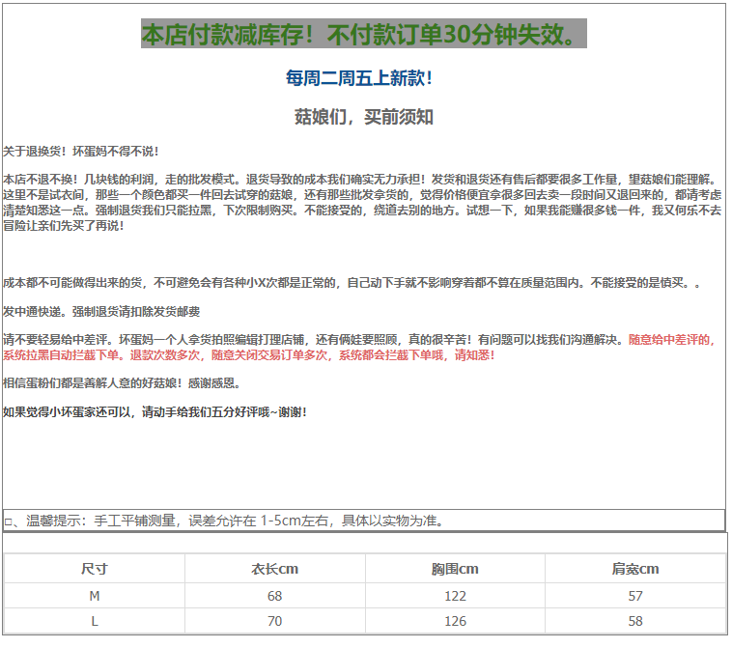
Task: Click the line 关于退换货！坏蛋妈不得不说！
Action: (x=81, y=152)
